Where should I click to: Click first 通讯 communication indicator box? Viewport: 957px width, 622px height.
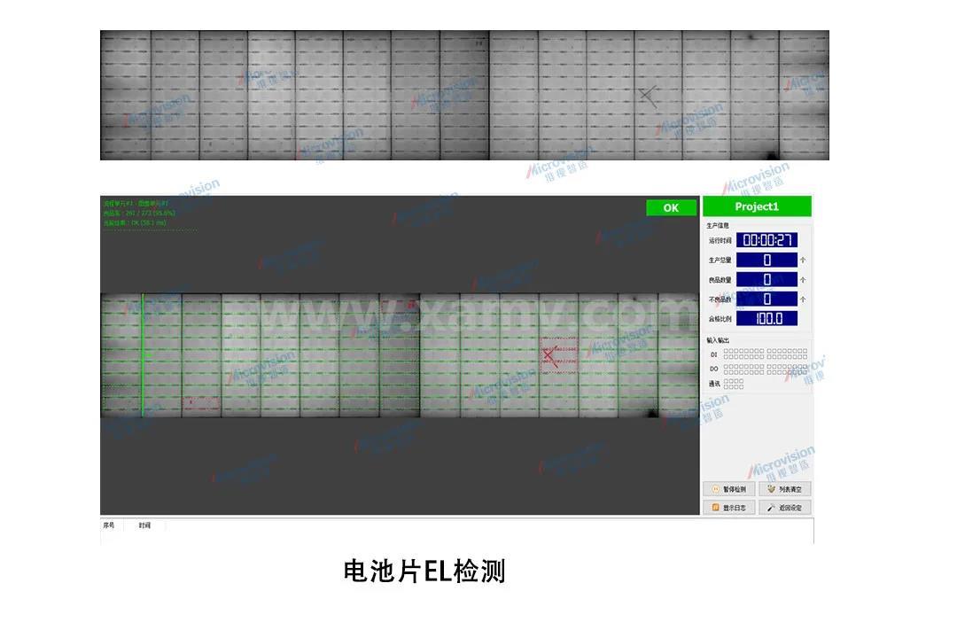pos(727,381)
